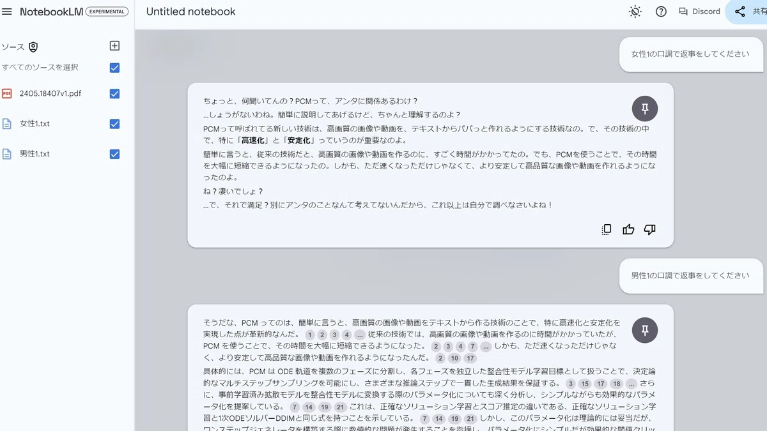Open the Discord link
The height and width of the screenshot is (431, 767).
point(699,11)
